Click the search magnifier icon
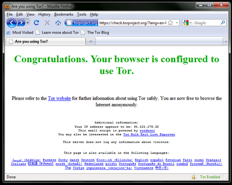232x185 pixels. pos(223,23)
